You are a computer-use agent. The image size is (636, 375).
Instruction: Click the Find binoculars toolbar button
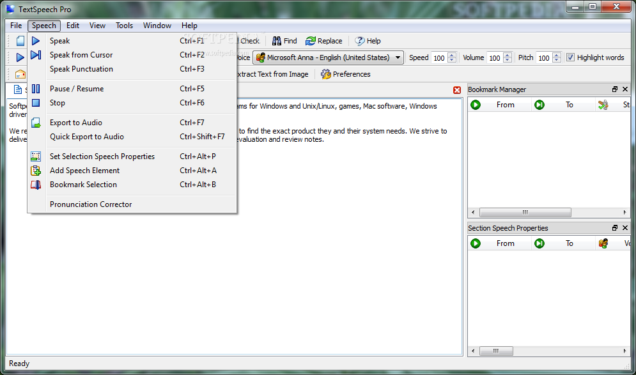(x=284, y=41)
